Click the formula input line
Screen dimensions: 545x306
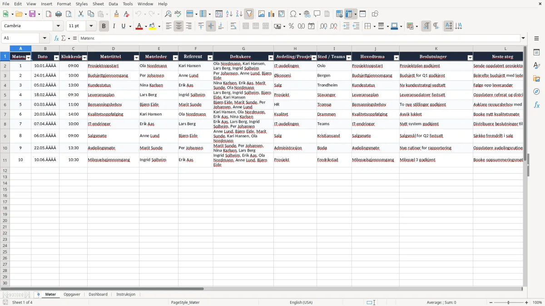pos(300,38)
